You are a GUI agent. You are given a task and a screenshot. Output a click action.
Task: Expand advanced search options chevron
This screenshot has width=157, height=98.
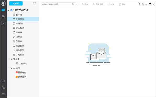76,4
